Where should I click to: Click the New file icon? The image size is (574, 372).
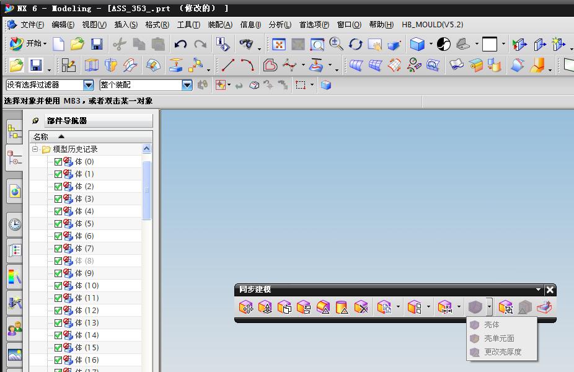(x=58, y=44)
